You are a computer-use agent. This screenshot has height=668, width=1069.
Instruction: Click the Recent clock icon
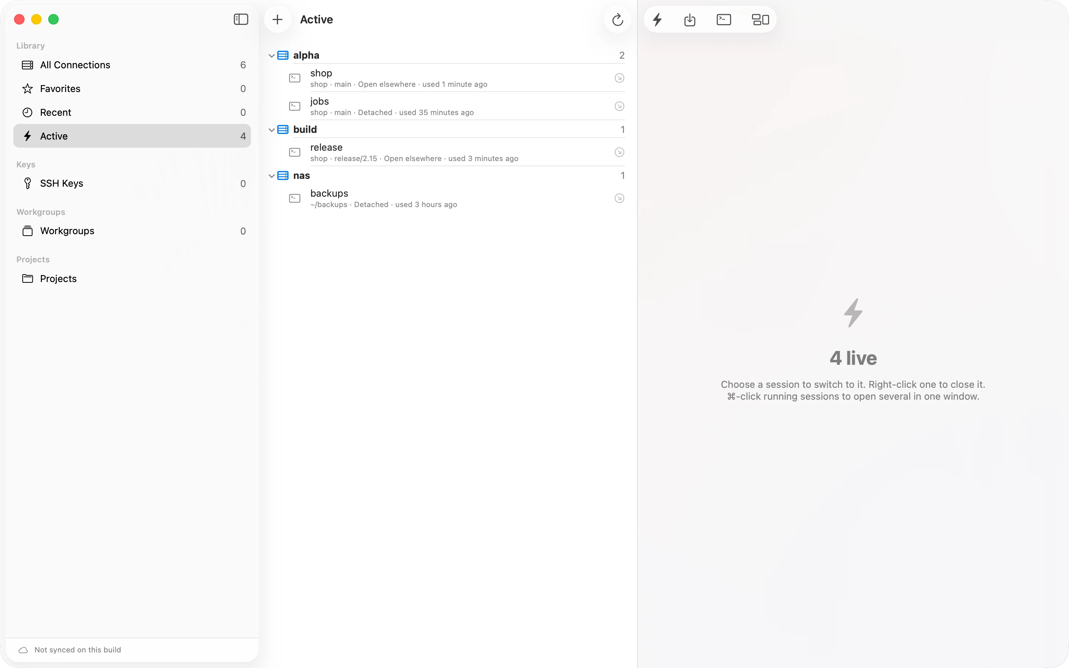click(27, 113)
